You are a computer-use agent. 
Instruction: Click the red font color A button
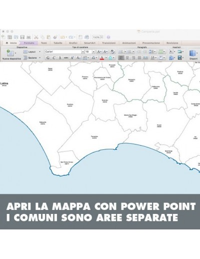click(102, 58)
